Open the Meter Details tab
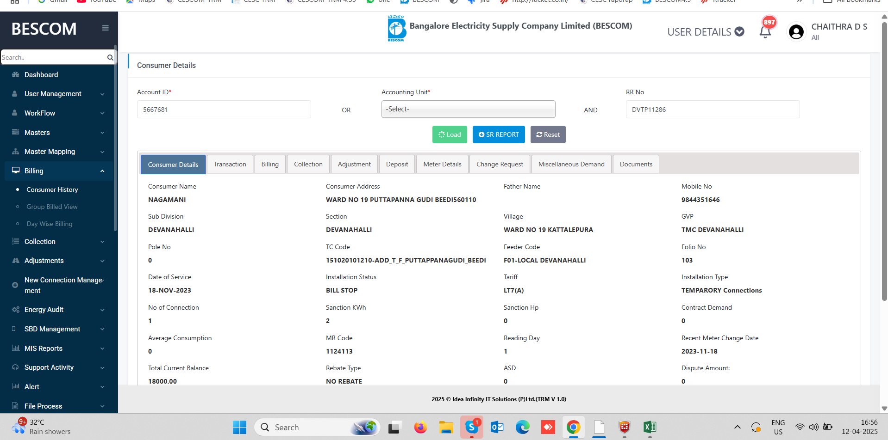This screenshot has width=888, height=440. click(443, 164)
